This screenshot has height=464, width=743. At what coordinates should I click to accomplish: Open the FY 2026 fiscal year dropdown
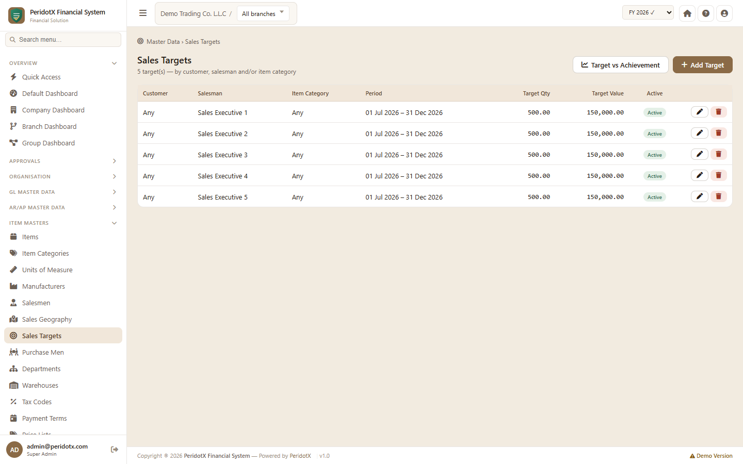pyautogui.click(x=648, y=12)
